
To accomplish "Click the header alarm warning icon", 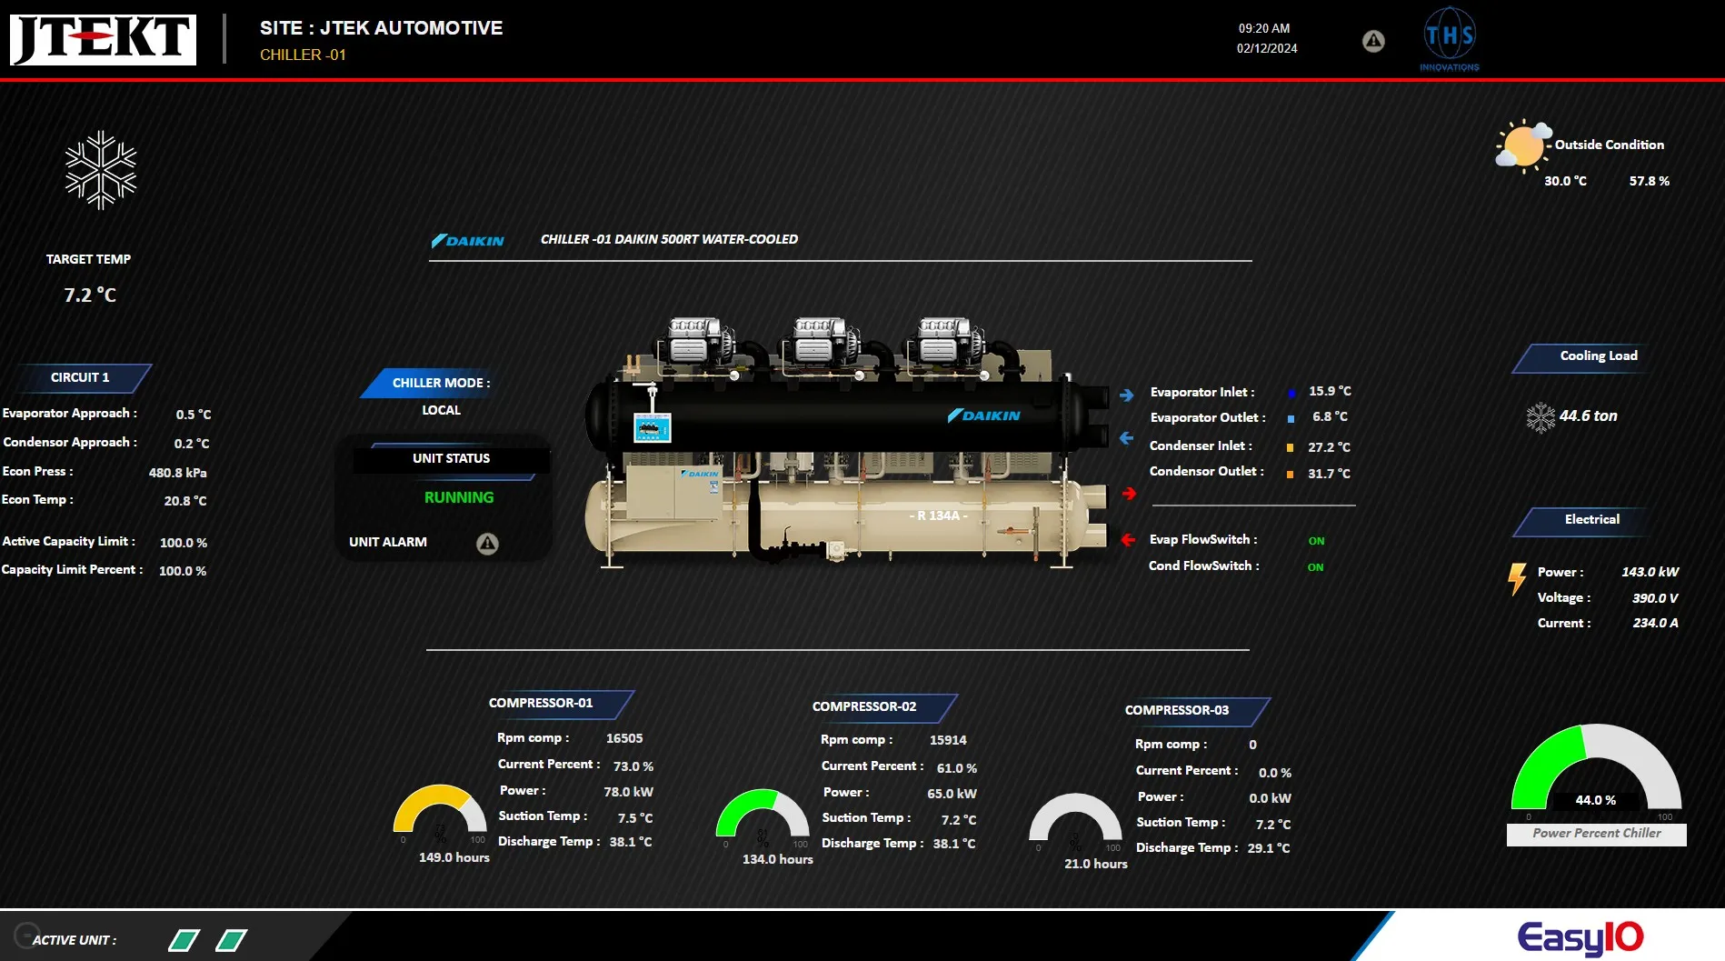I will [1373, 41].
